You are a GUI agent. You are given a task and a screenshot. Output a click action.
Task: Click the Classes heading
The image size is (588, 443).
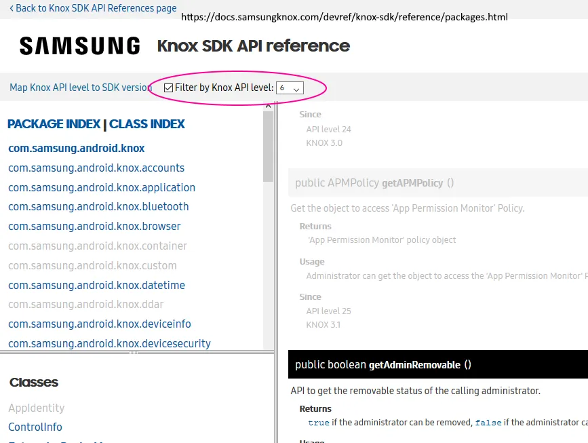(34, 382)
